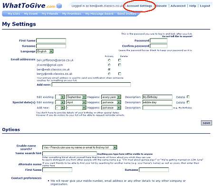The height and width of the screenshot is (186, 214).
Task: Click the Name search hint field
Action: (x=69, y=154)
